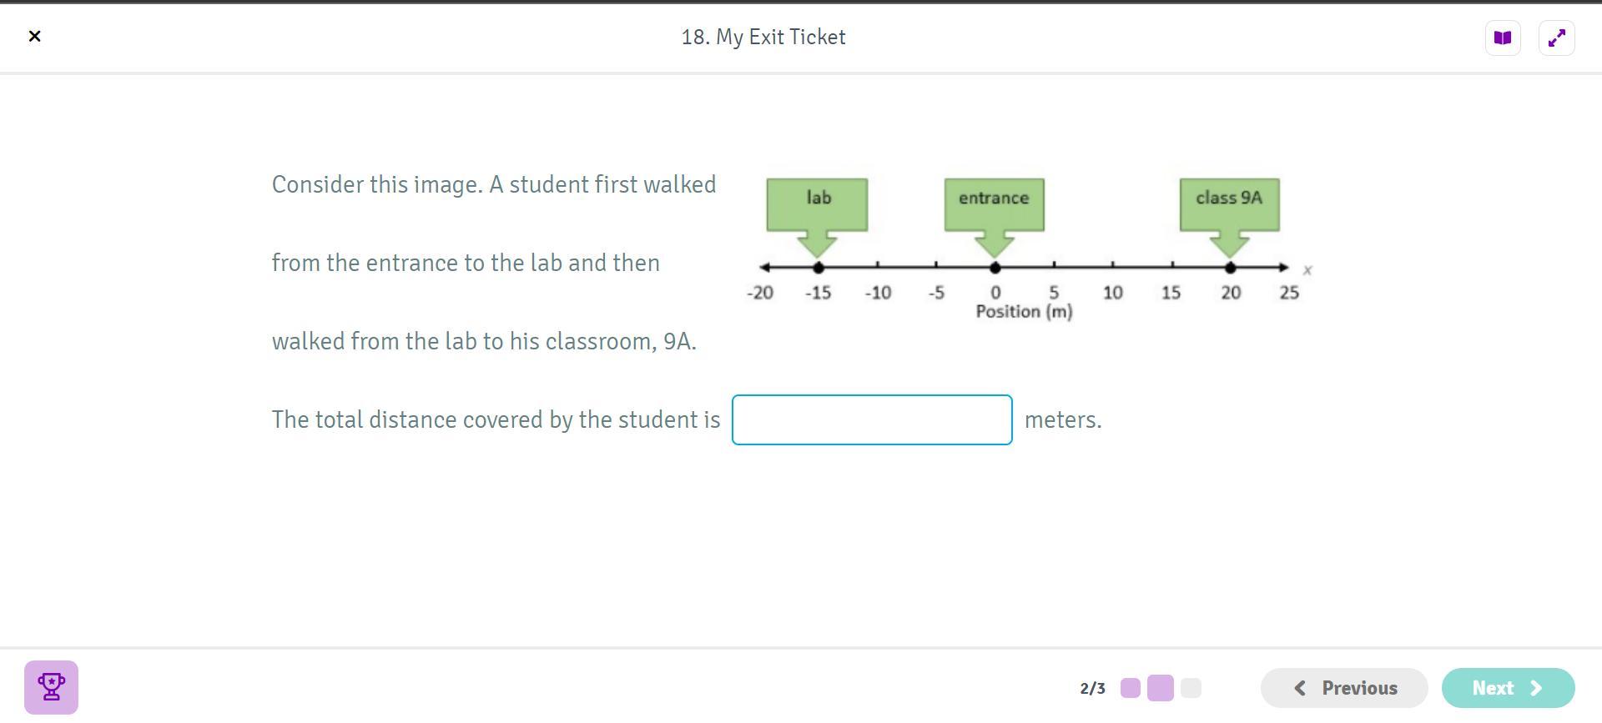Jump to the first question progress square
Screen dimensions: 1602x723
point(1131,688)
